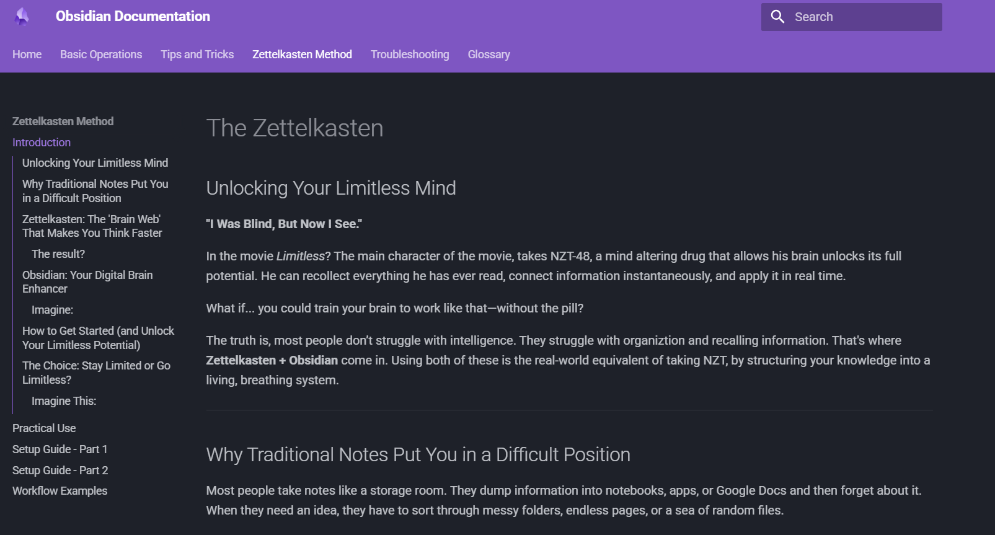Open Setup Guide - Part 2 page
This screenshot has width=995, height=535.
[60, 471]
